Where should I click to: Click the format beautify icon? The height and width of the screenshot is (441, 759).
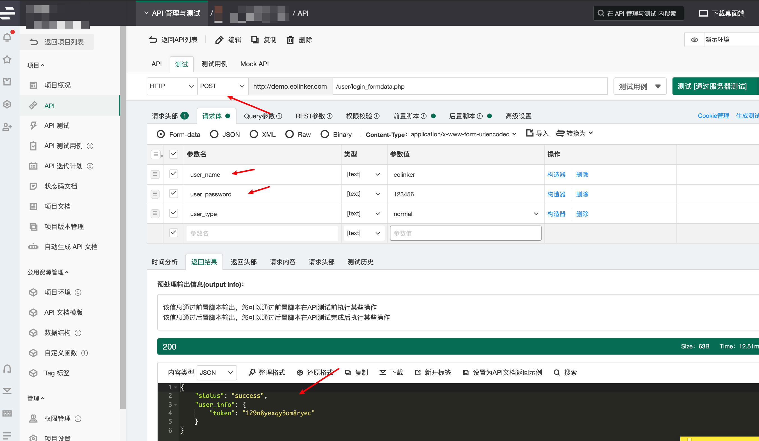click(x=252, y=373)
